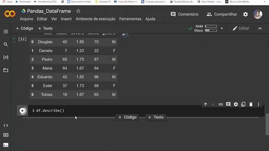
Task: Open the Editar mode dropdown
Action: point(241,29)
